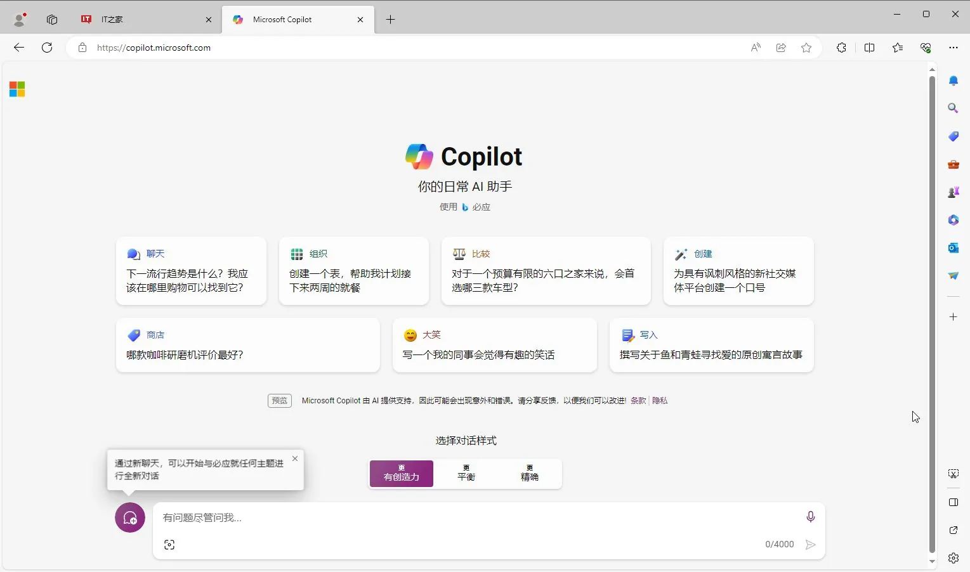This screenshot has height=572, width=970.
Task: Open Outlook from the Edge sidebar
Action: [953, 248]
